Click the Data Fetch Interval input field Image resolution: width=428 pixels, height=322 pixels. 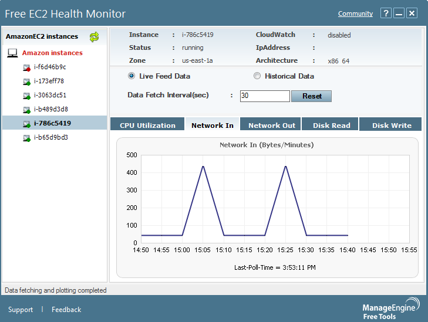point(265,96)
